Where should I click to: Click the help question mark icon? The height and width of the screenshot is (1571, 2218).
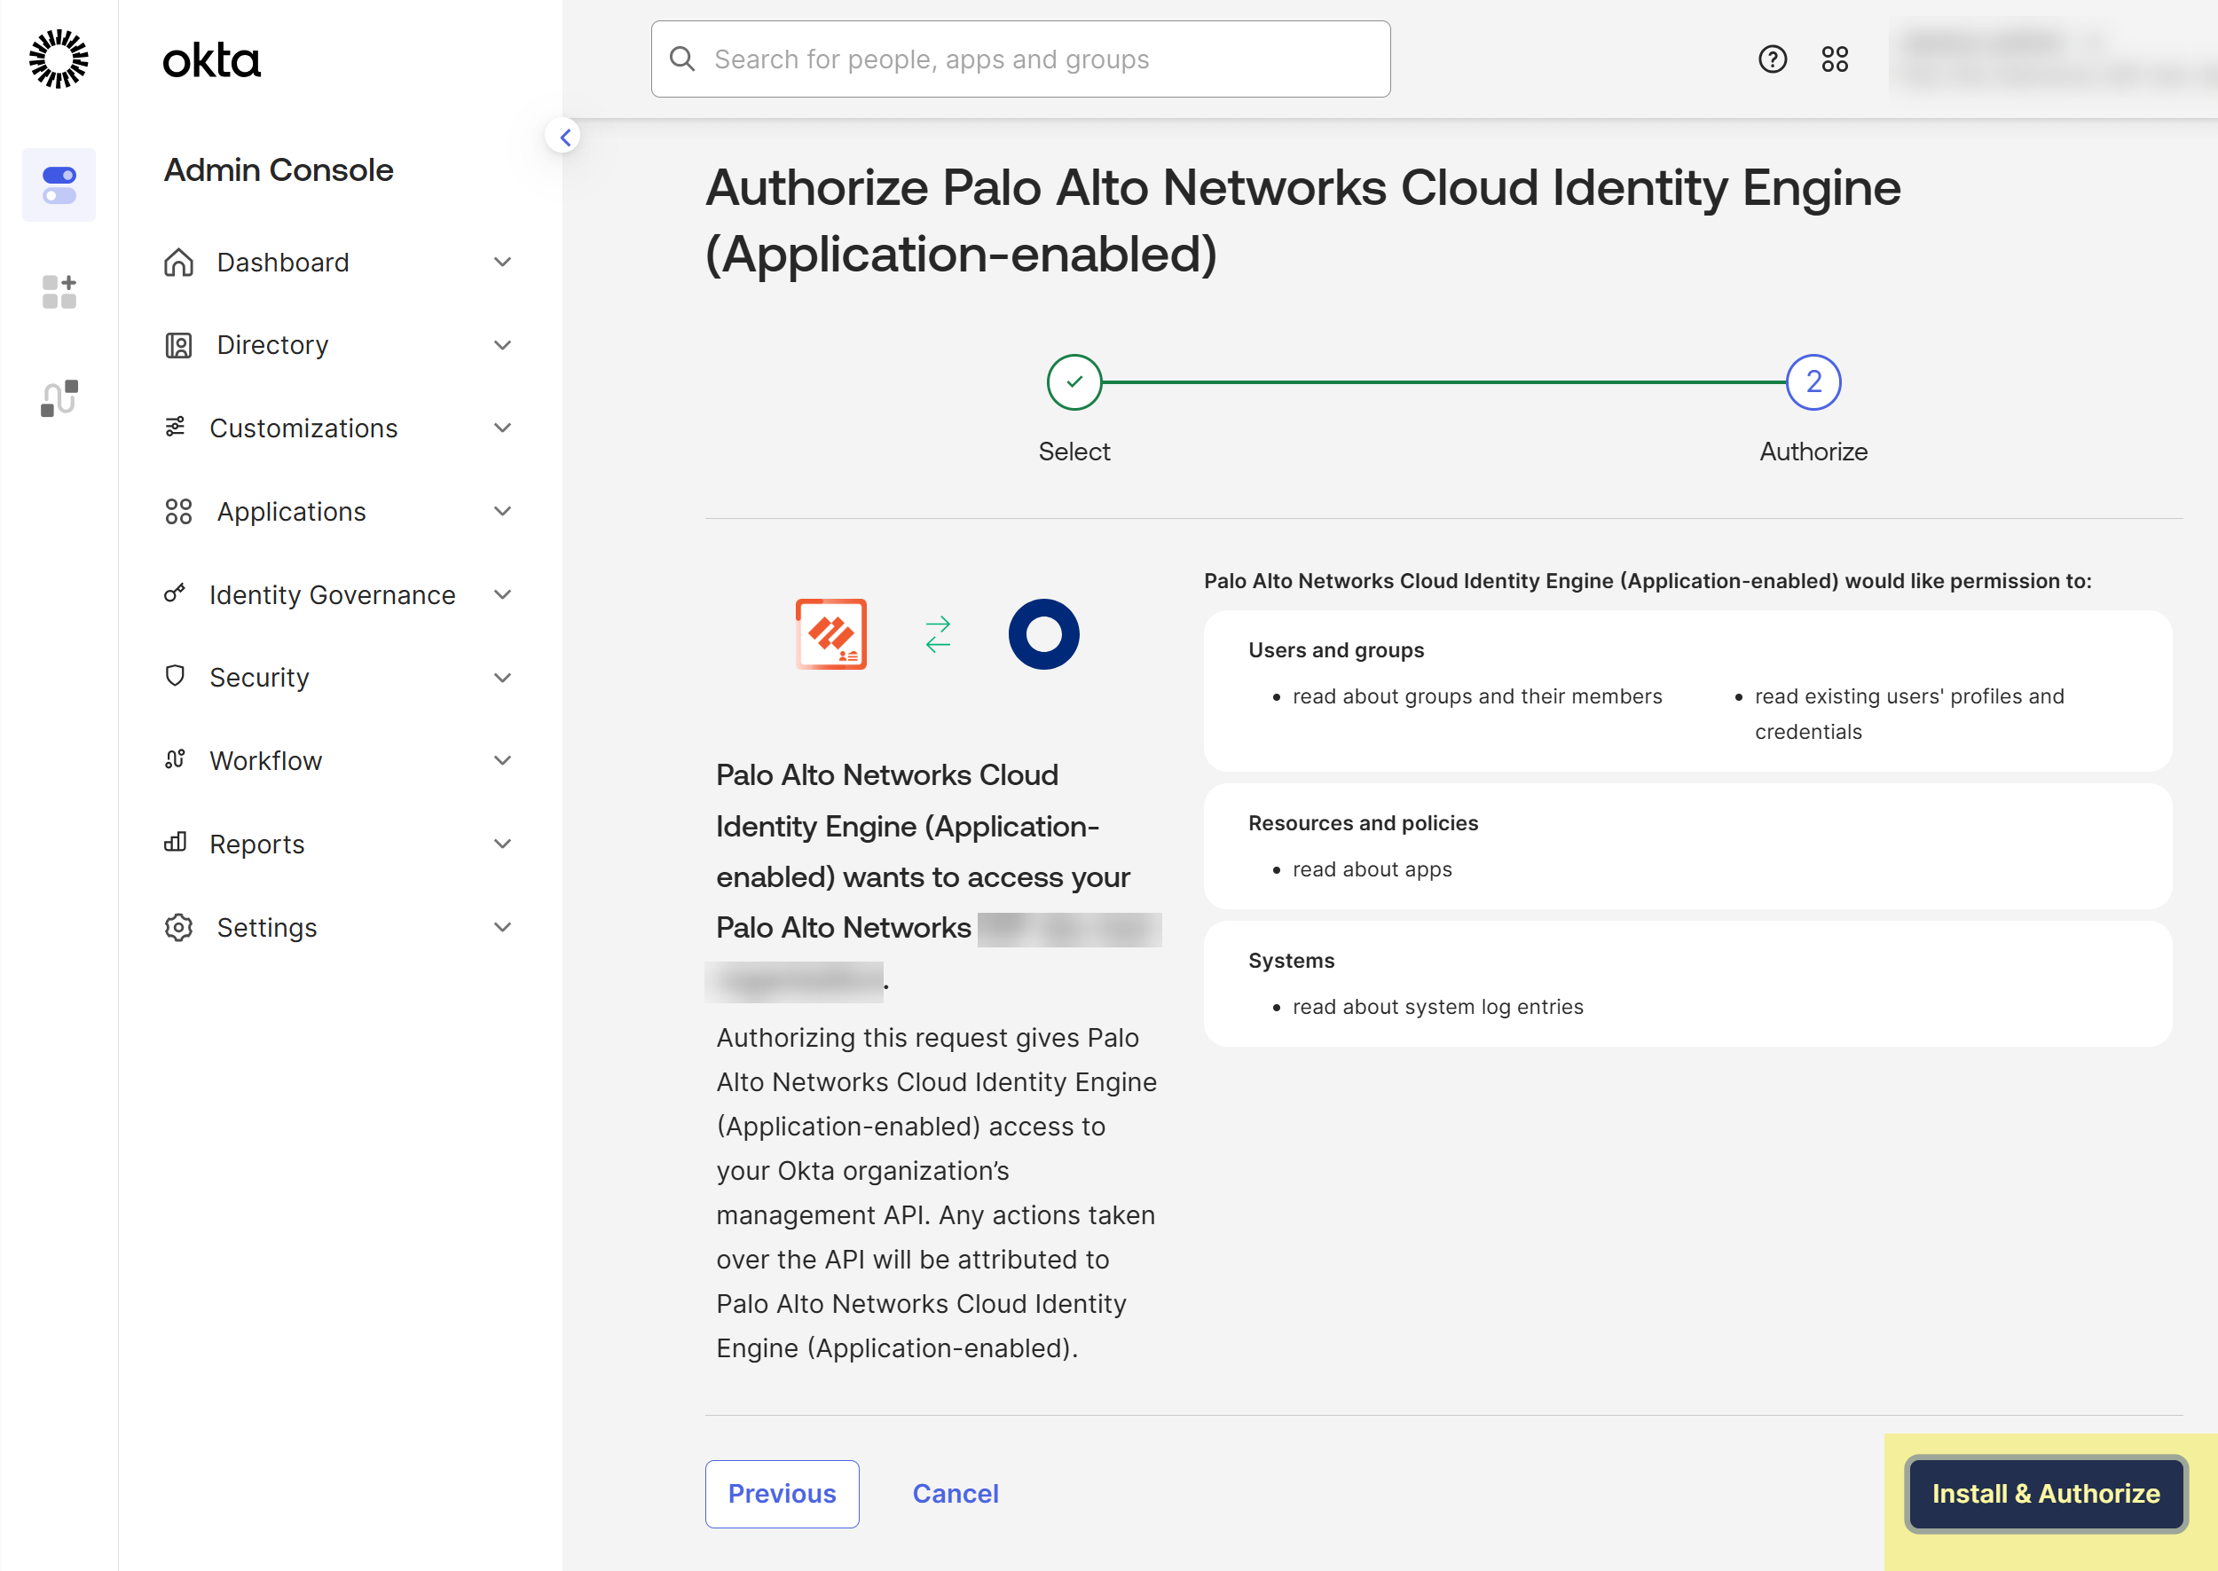click(x=1772, y=59)
